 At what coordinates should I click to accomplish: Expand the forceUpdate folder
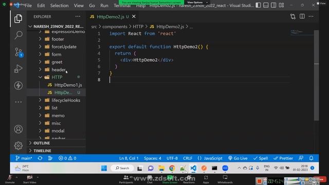56,47
